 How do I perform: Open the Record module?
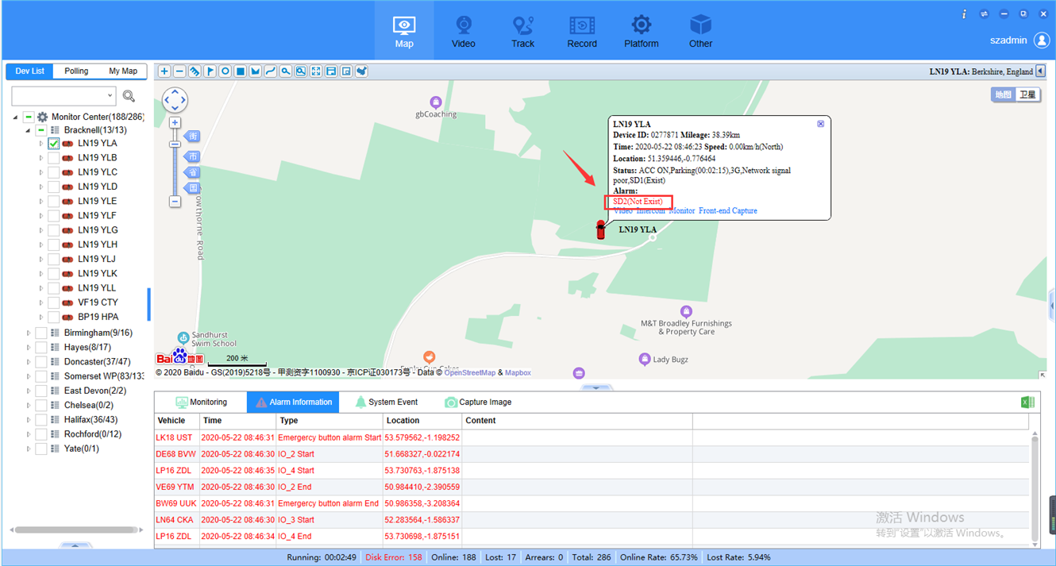(x=582, y=32)
